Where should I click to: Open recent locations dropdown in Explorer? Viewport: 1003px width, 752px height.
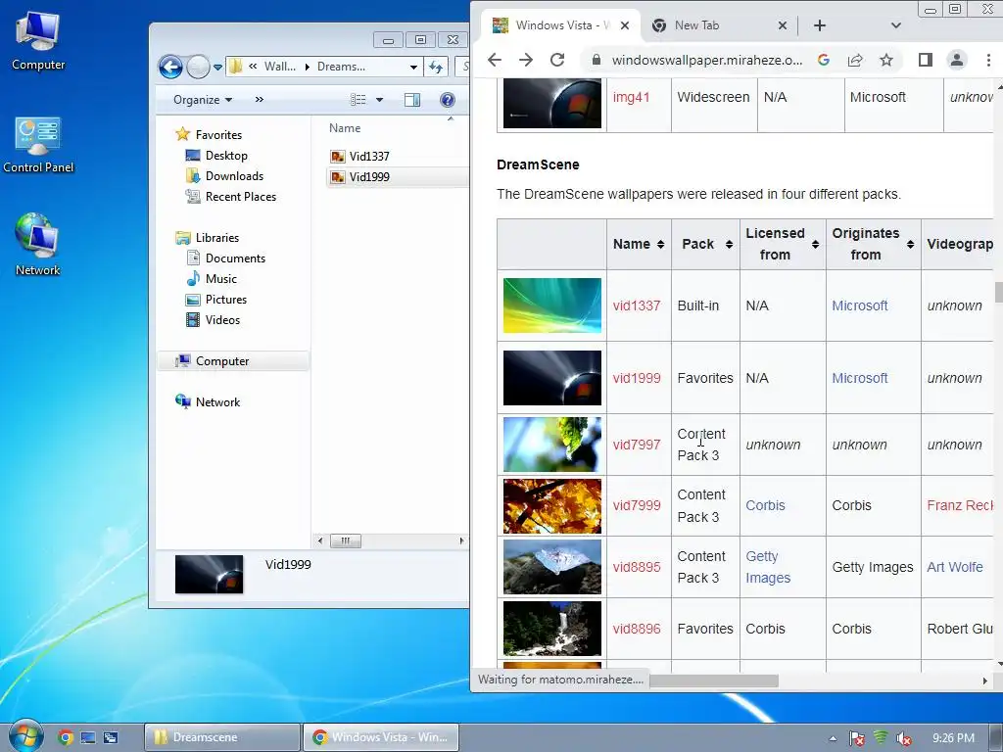click(x=217, y=68)
